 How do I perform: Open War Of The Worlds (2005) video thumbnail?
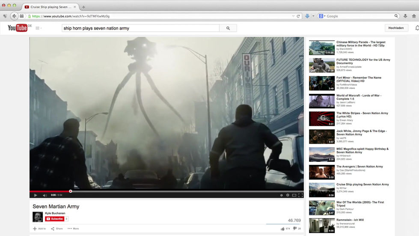pos(322,208)
